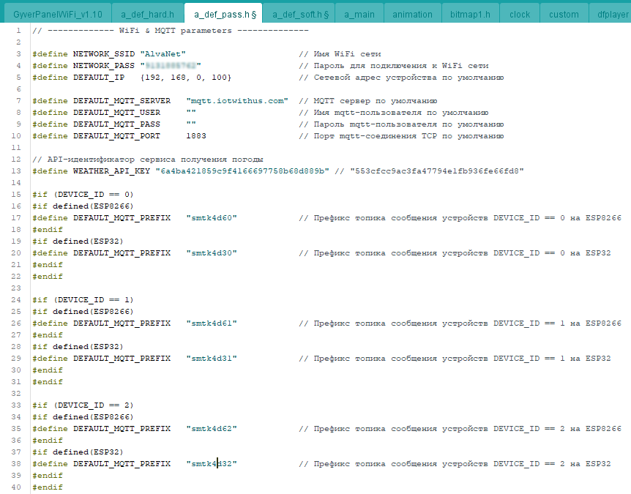Click the "#if (DEVICE_ID == 2)" line
This screenshot has height=494, width=631.
[83, 405]
